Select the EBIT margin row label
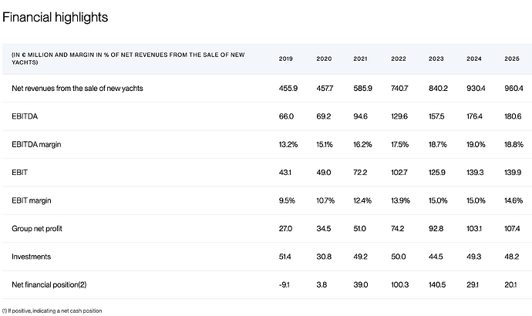This screenshot has height=316, width=532. (x=31, y=200)
